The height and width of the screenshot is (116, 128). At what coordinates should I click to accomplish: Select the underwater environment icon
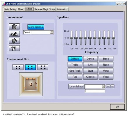tap(14, 41)
